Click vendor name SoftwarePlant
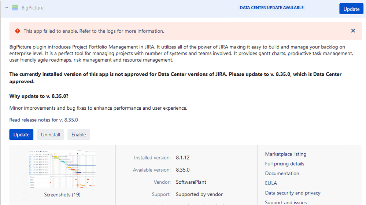The image size is (366, 205). (191, 182)
